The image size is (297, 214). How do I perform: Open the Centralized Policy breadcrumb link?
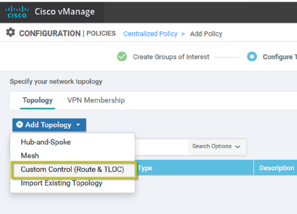coord(150,34)
